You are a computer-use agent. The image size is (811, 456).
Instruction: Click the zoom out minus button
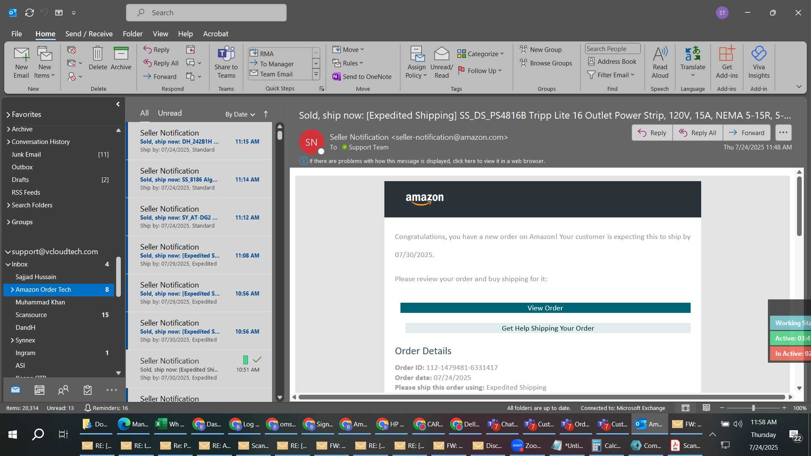tap(722, 408)
